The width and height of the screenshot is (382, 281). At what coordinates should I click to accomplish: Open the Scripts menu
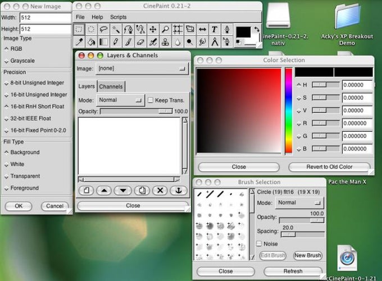tap(118, 17)
